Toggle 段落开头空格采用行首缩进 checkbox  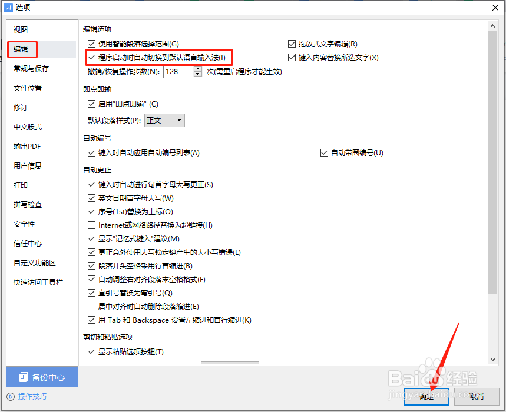tap(92, 265)
